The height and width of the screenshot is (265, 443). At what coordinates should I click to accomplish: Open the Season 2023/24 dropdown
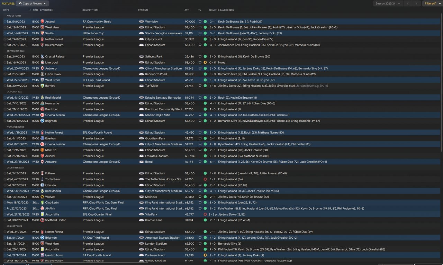coord(388,3)
